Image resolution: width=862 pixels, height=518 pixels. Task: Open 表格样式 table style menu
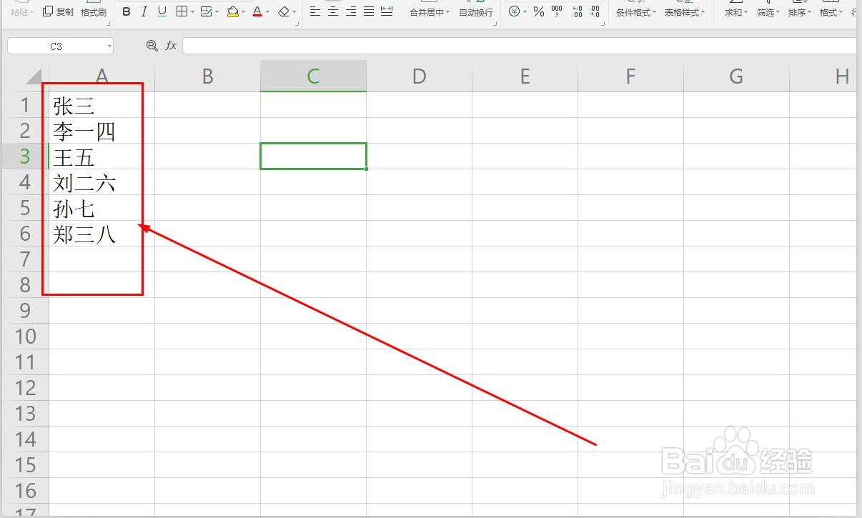[x=684, y=13]
